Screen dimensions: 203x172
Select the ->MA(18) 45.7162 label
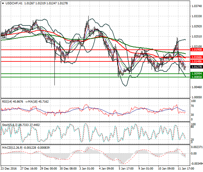36,102
